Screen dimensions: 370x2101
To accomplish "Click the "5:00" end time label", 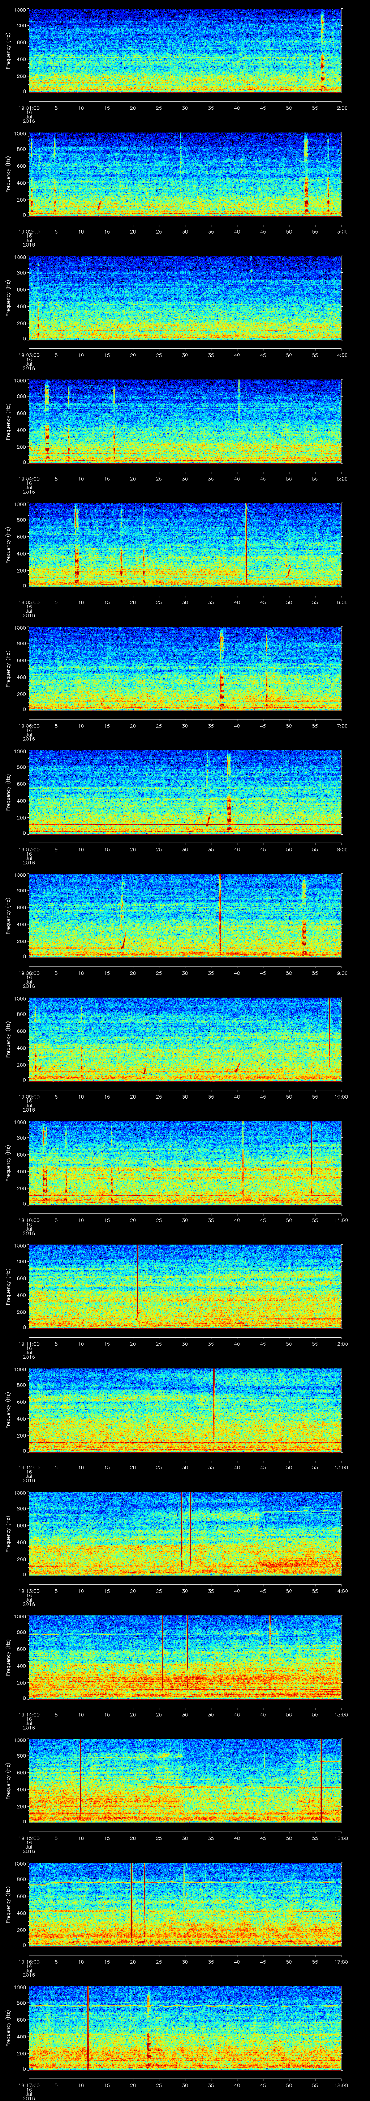I will click(x=341, y=479).
